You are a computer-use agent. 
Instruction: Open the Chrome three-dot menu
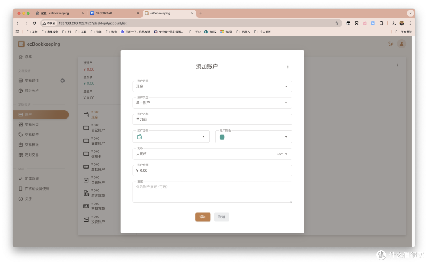click(x=410, y=23)
